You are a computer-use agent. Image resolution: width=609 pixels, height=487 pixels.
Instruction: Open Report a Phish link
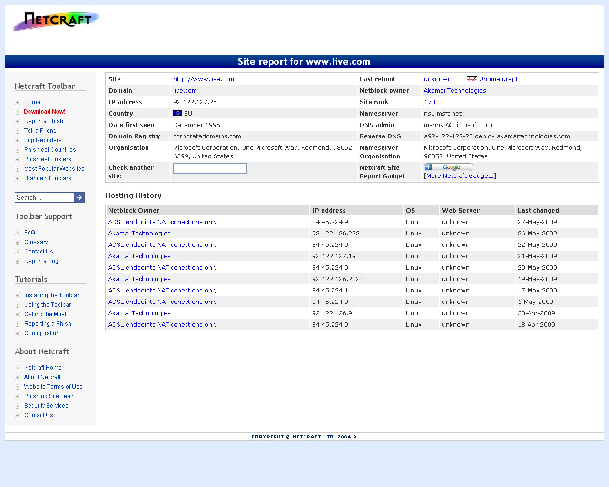click(x=44, y=121)
